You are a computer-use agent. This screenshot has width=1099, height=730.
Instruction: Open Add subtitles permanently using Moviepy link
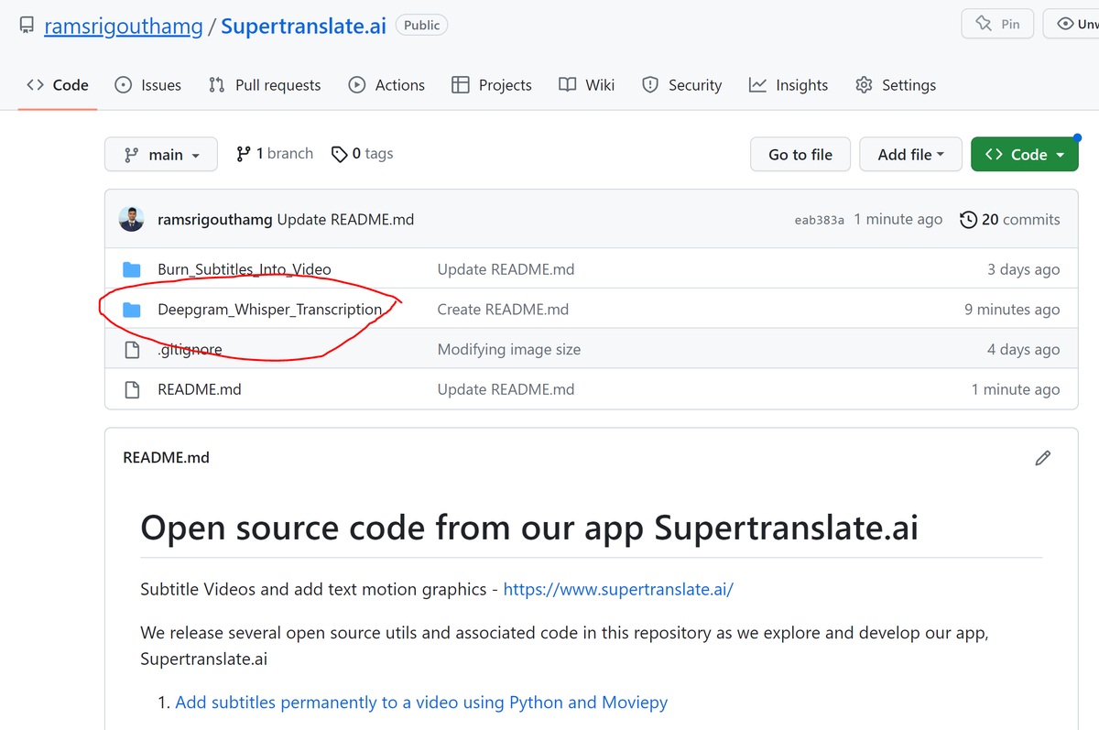coord(421,703)
